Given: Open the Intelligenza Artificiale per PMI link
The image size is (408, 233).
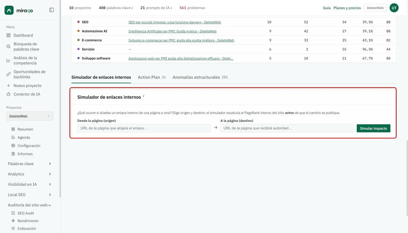Looking at the screenshot, I should 172,31.
